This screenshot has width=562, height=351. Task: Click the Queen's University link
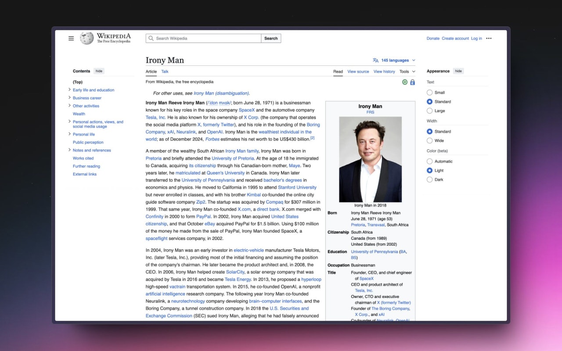pyautogui.click(x=226, y=173)
